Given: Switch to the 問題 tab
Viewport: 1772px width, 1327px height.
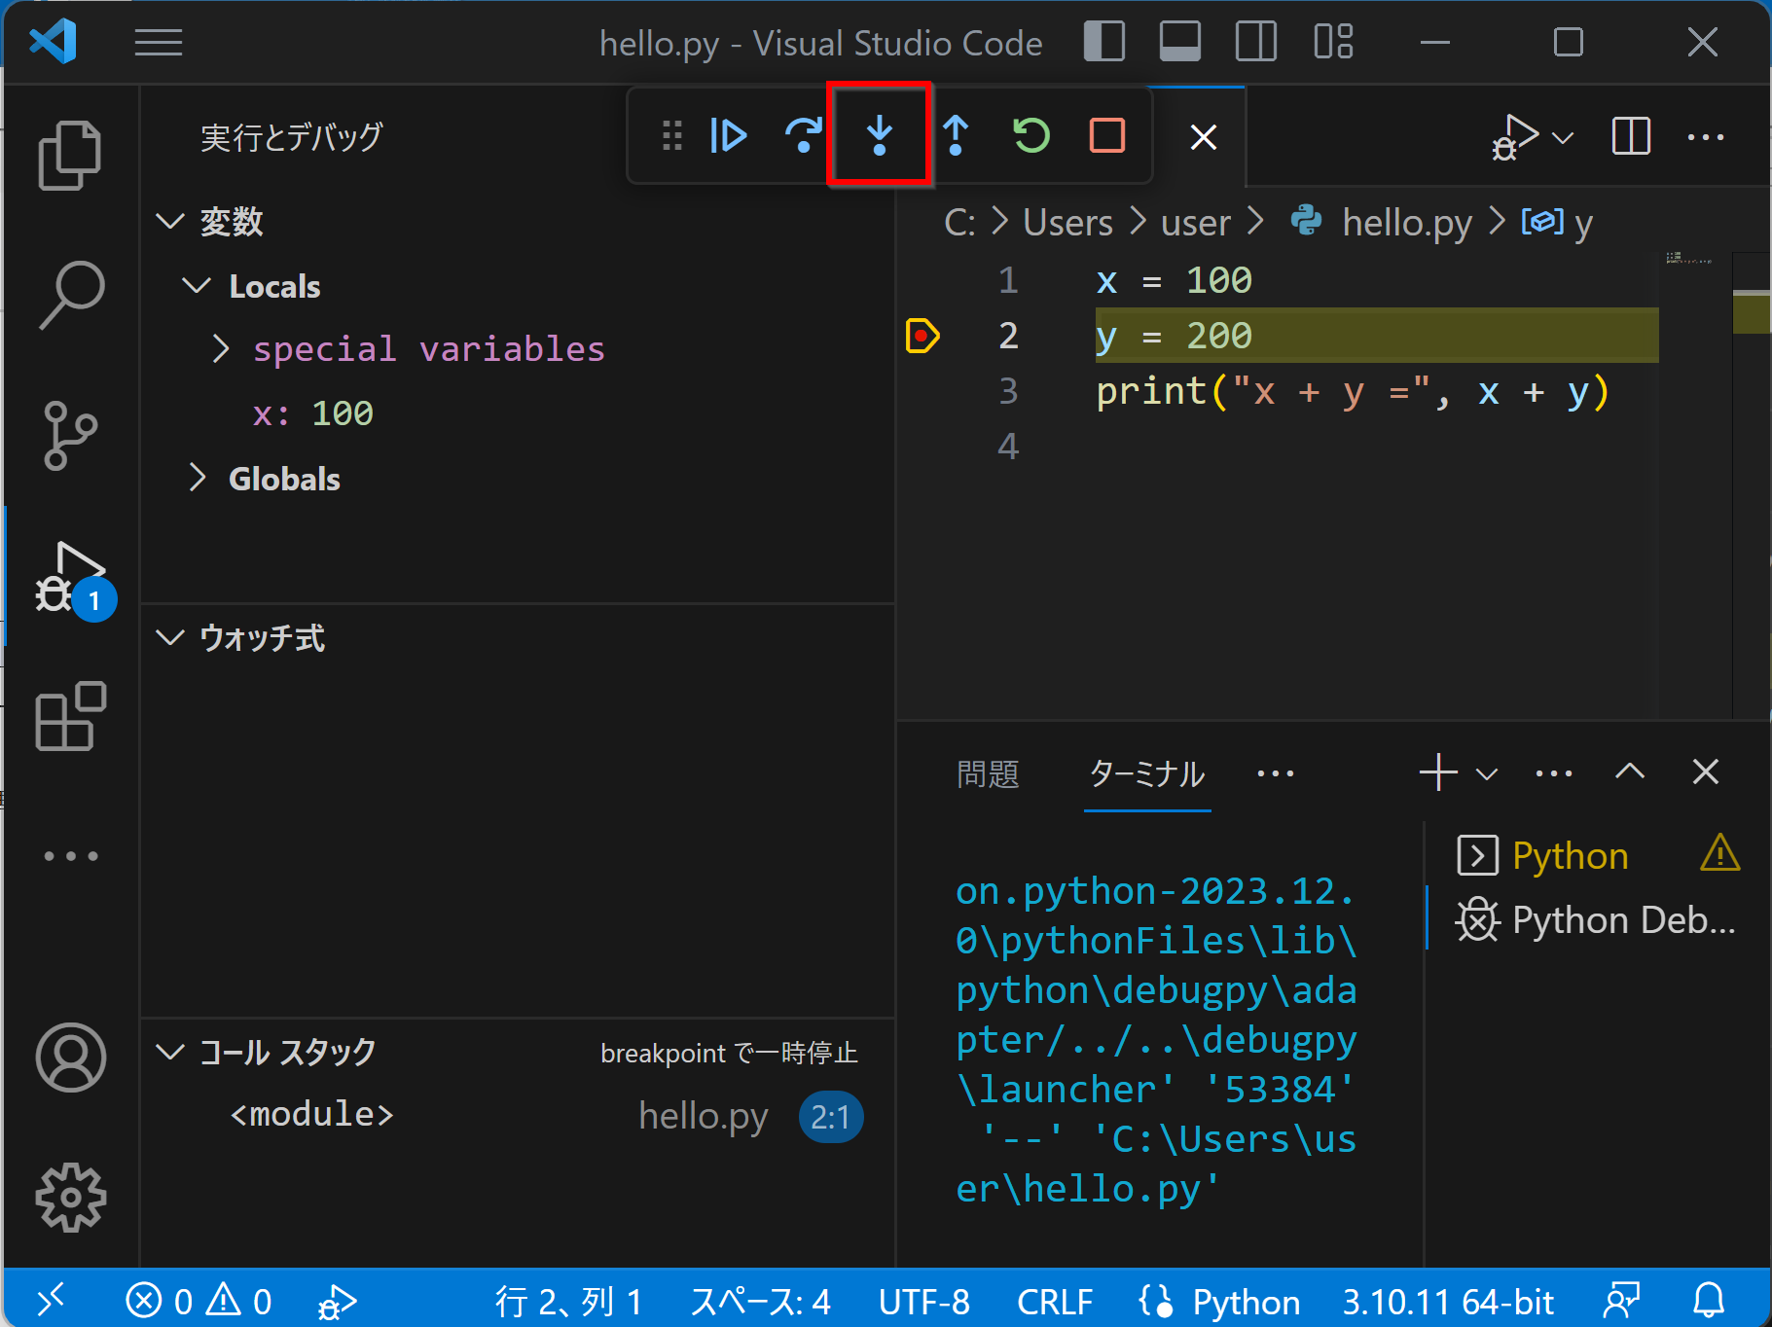Looking at the screenshot, I should click(x=988, y=774).
